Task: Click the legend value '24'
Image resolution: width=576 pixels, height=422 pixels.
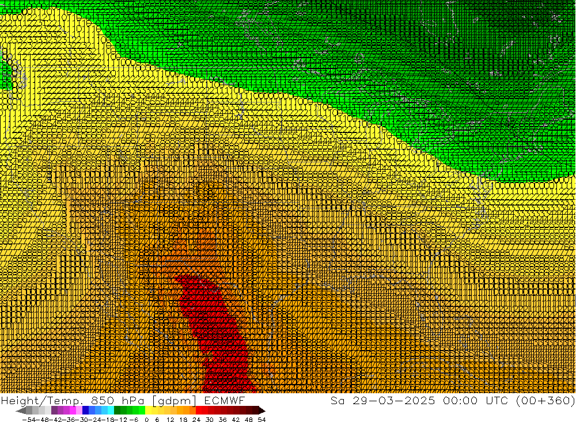Action: click(196, 420)
